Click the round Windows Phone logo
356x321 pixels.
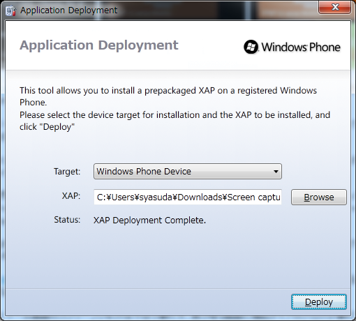(x=251, y=47)
